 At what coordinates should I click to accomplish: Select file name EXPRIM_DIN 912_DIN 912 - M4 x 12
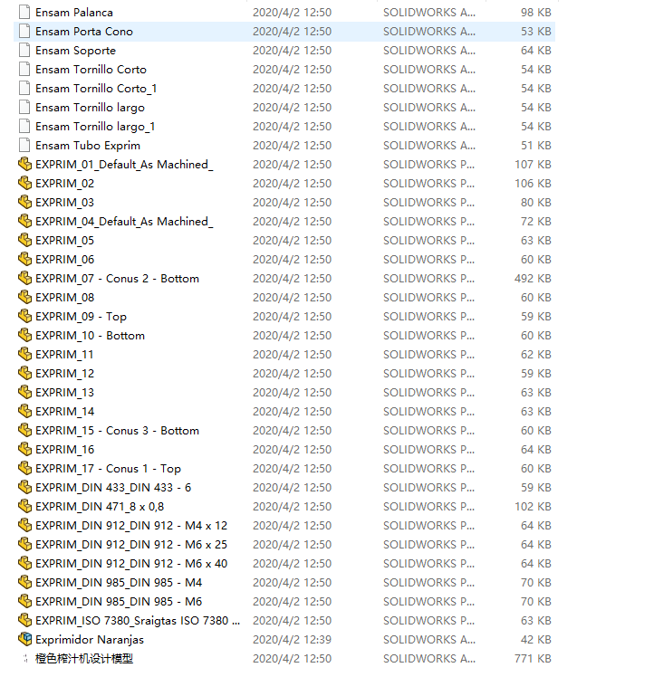tap(131, 526)
